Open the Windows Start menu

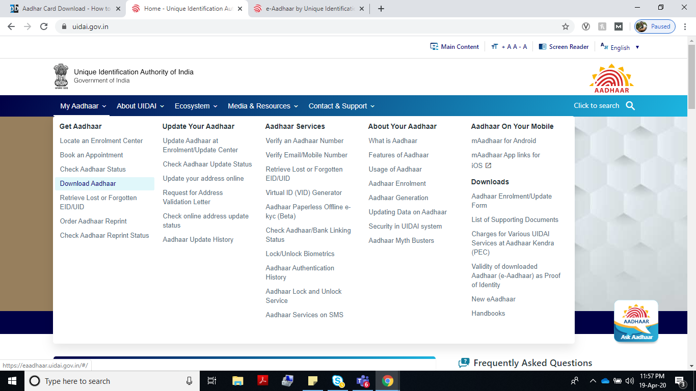tap(12, 381)
